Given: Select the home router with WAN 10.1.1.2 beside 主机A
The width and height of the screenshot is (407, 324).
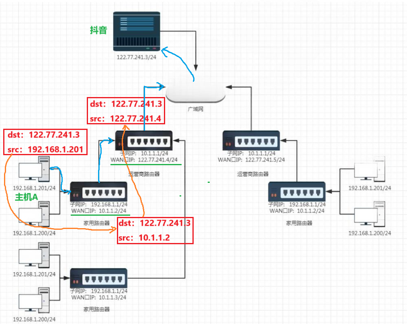Looking at the screenshot, I should 98,192.
